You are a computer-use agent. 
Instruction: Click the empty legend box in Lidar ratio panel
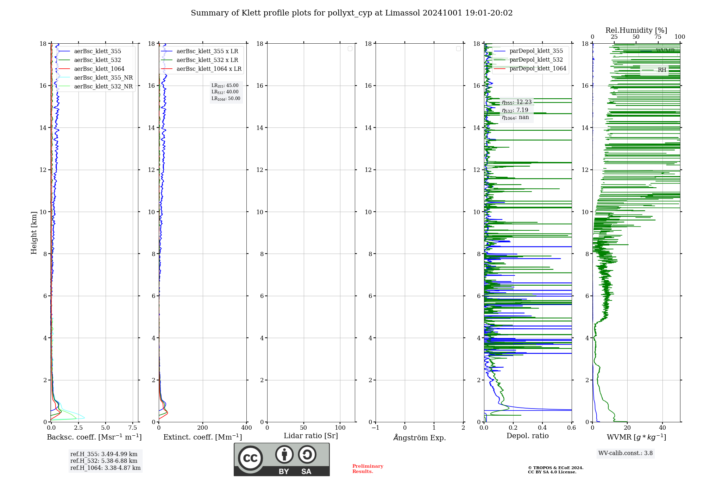coord(350,49)
